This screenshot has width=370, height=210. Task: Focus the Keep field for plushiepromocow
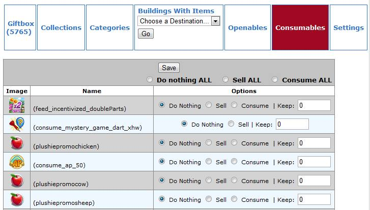click(x=314, y=181)
